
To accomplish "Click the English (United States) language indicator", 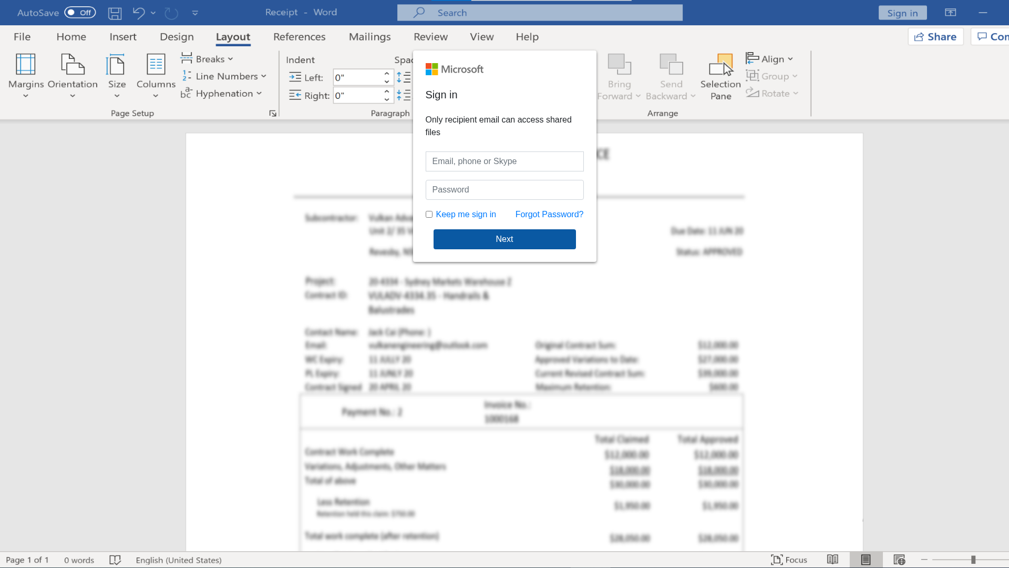I will (179, 560).
